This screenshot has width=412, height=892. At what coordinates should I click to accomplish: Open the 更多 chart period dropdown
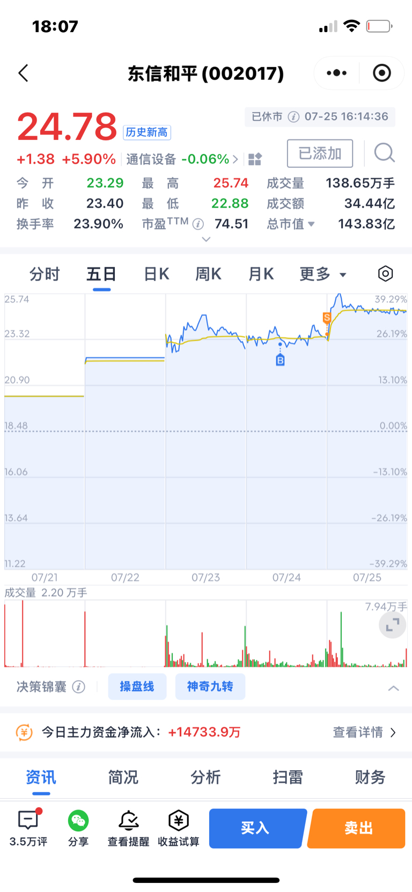point(323,274)
